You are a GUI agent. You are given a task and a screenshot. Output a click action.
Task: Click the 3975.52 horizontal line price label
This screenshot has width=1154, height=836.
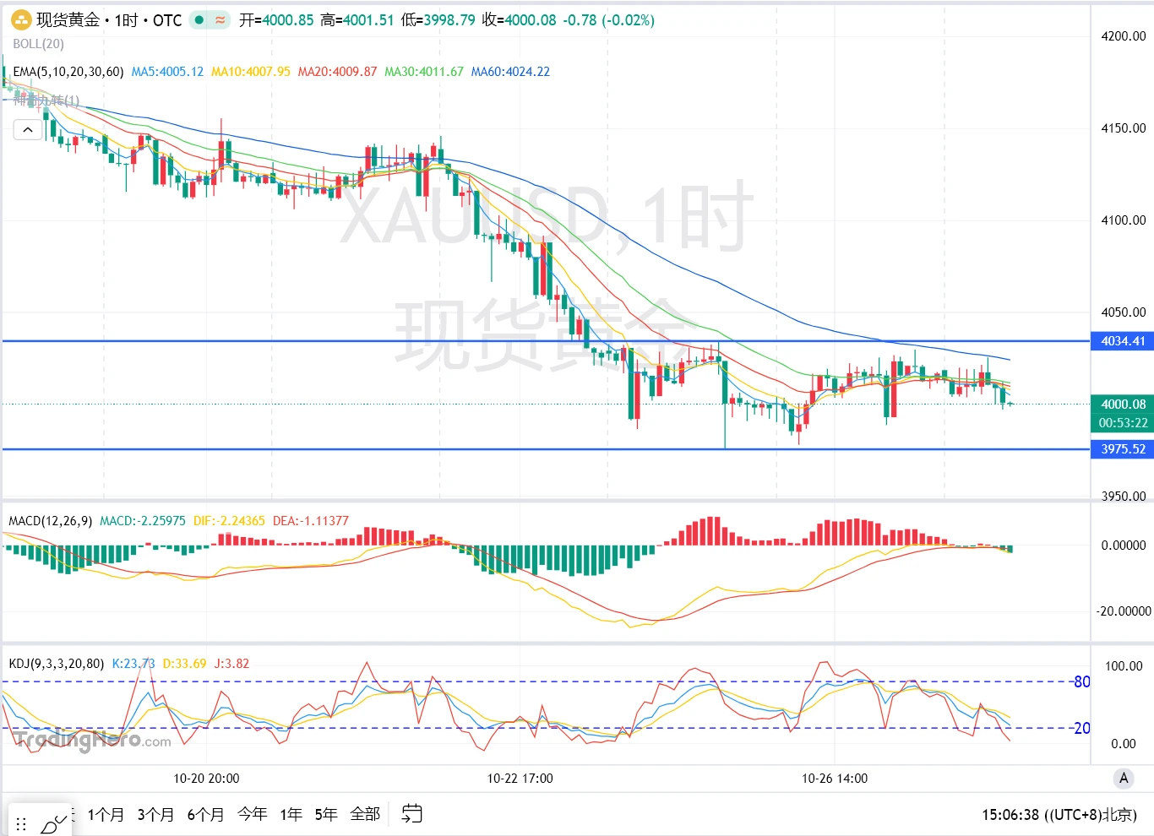click(x=1123, y=449)
